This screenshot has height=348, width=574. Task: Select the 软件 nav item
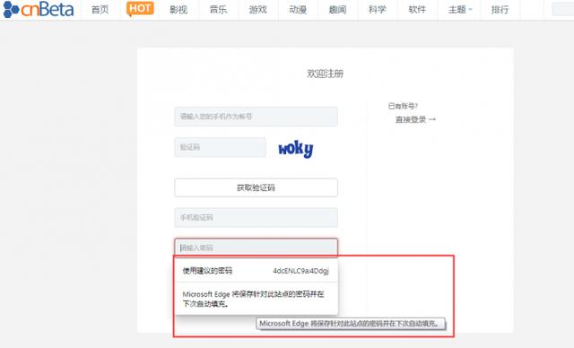point(417,10)
